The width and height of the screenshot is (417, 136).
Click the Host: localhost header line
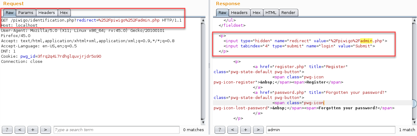(19, 25)
